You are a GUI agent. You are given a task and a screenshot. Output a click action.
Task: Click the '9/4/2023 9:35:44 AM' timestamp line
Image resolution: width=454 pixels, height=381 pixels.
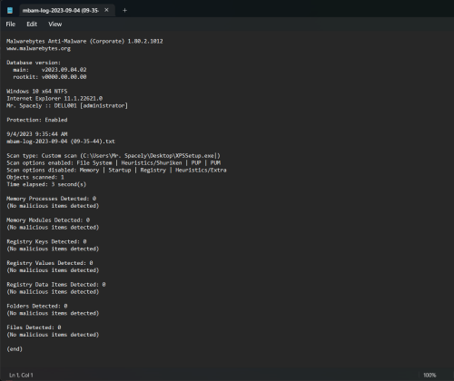[x=37, y=134]
